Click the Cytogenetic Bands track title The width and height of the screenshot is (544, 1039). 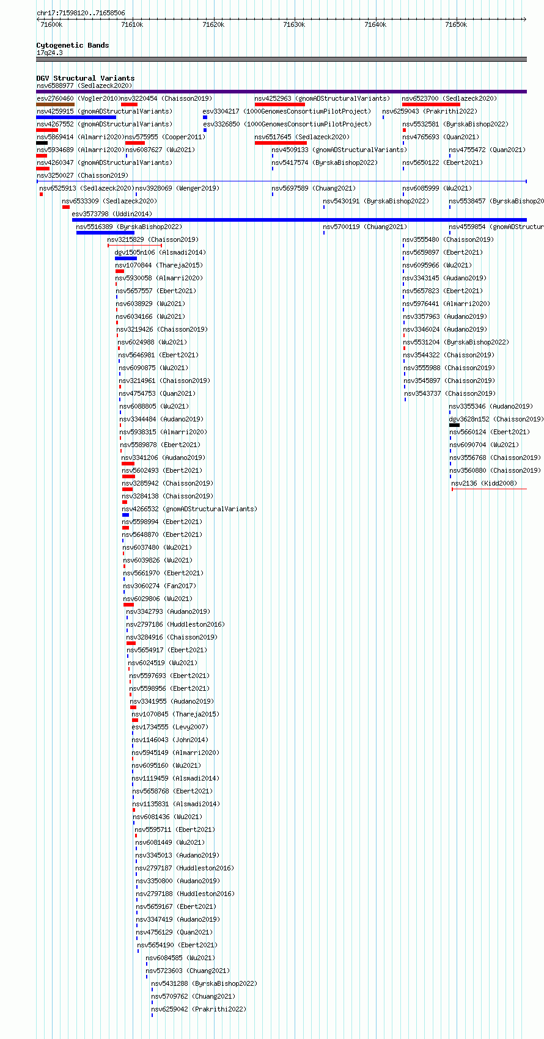click(x=73, y=45)
